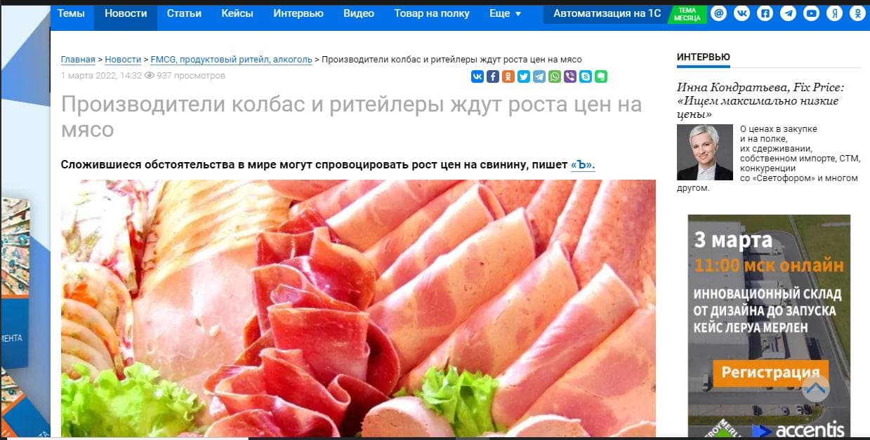The width and height of the screenshot is (870, 440).
Task: Select Товар на полку menu item
Action: pyautogui.click(x=432, y=13)
